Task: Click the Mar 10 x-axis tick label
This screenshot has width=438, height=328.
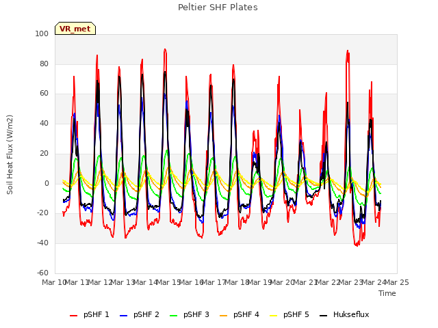Action: [54, 282]
